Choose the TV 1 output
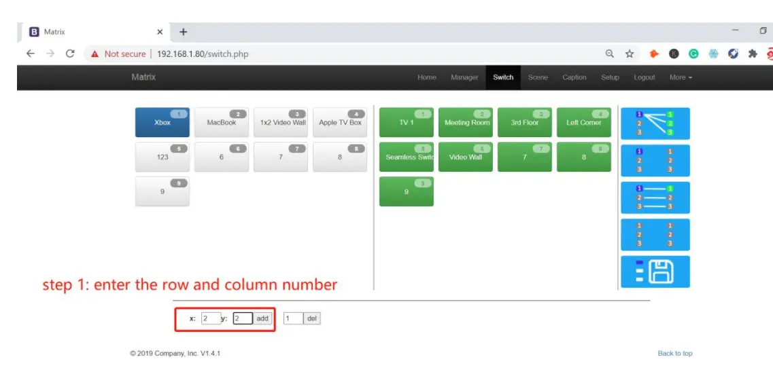 407,123
